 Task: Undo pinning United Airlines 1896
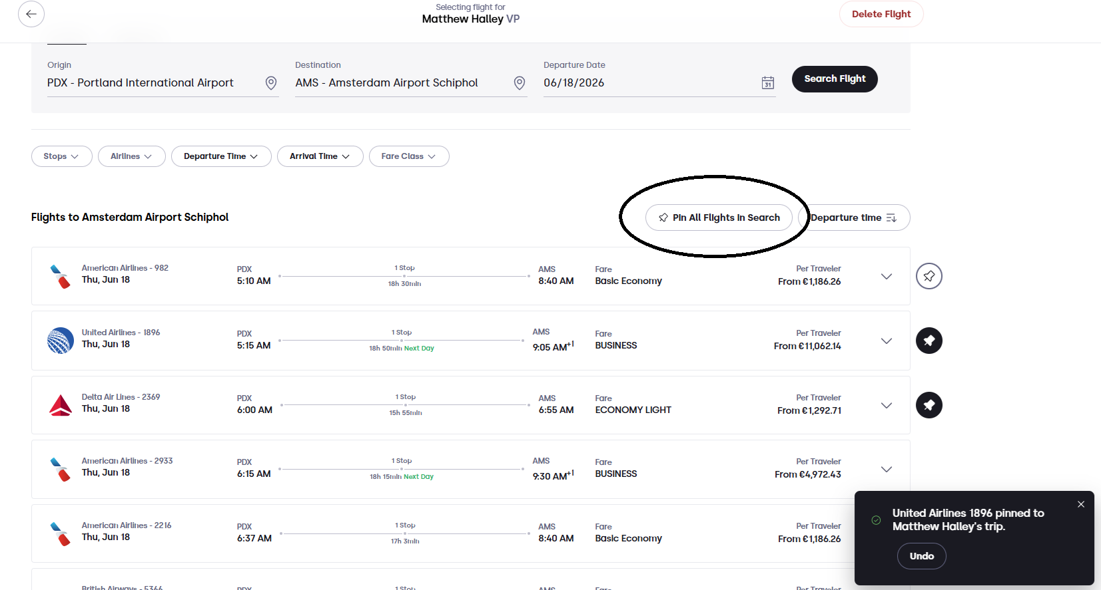pyautogui.click(x=922, y=556)
